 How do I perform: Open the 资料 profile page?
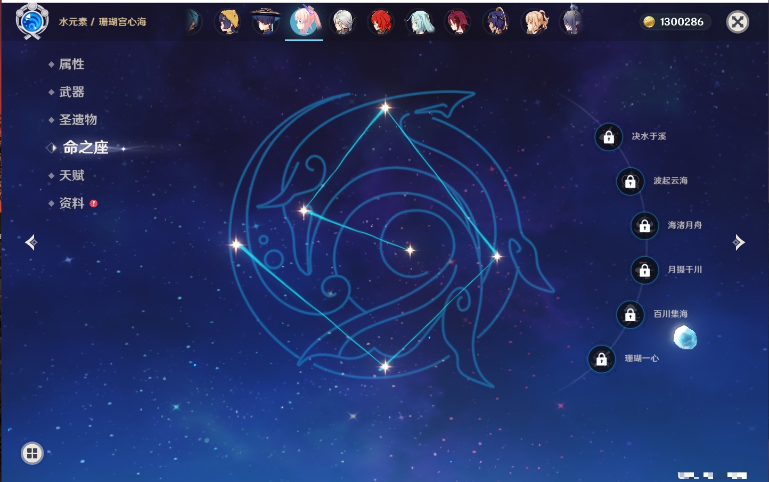[x=71, y=203]
